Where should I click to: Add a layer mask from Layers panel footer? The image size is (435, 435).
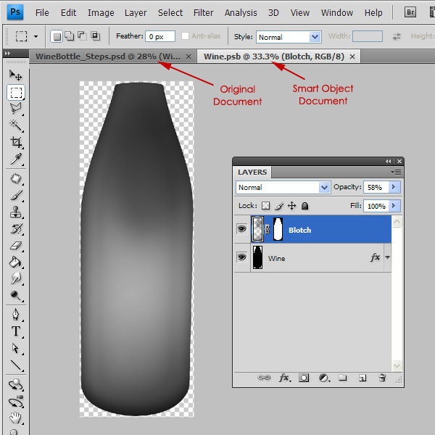click(304, 378)
